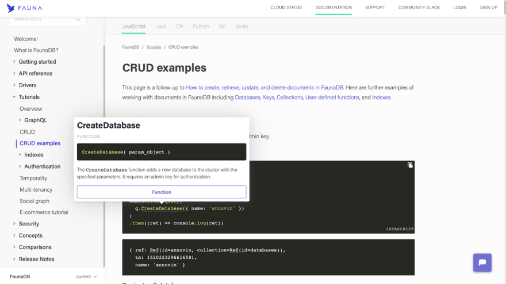Image resolution: width=506 pixels, height=284 pixels.
Task: Open Community Slack link
Action: tap(419, 7)
